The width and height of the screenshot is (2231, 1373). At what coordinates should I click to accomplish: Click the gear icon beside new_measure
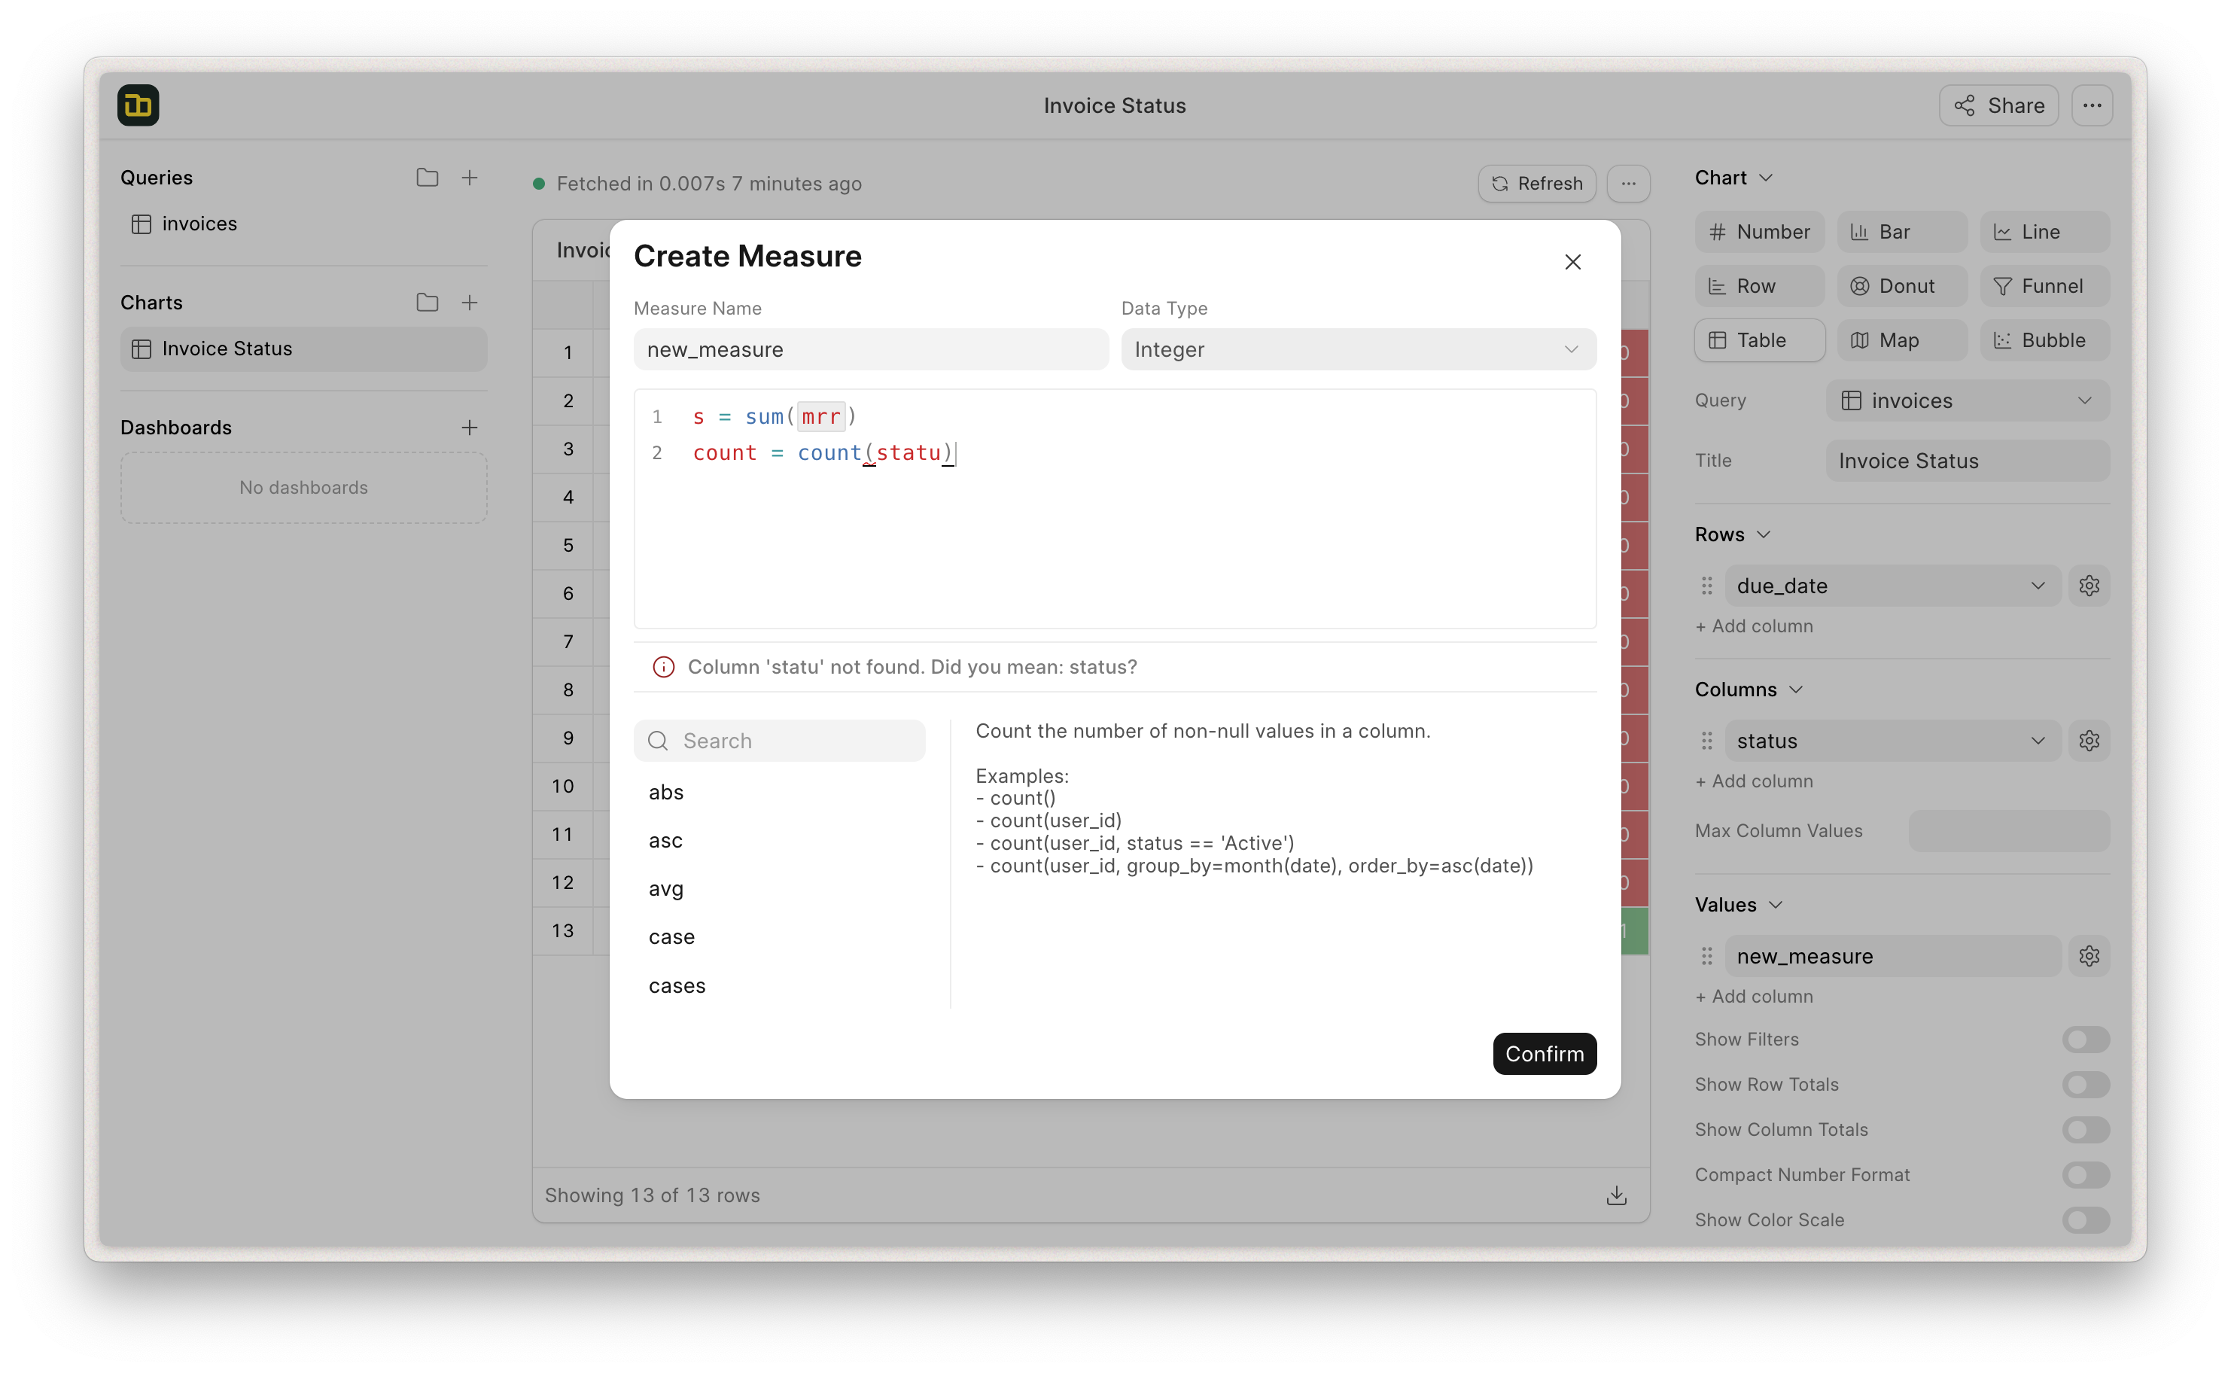tap(2089, 956)
